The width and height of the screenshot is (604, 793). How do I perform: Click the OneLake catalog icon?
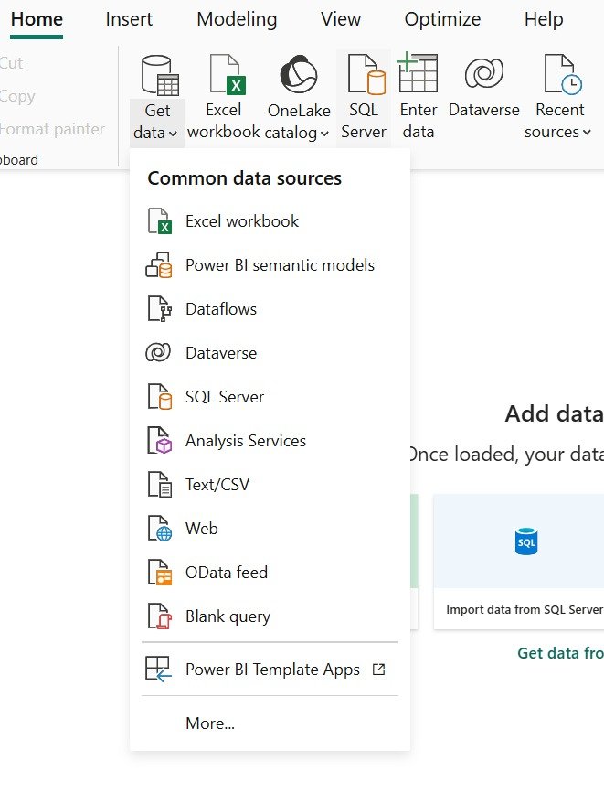pyautogui.click(x=298, y=73)
